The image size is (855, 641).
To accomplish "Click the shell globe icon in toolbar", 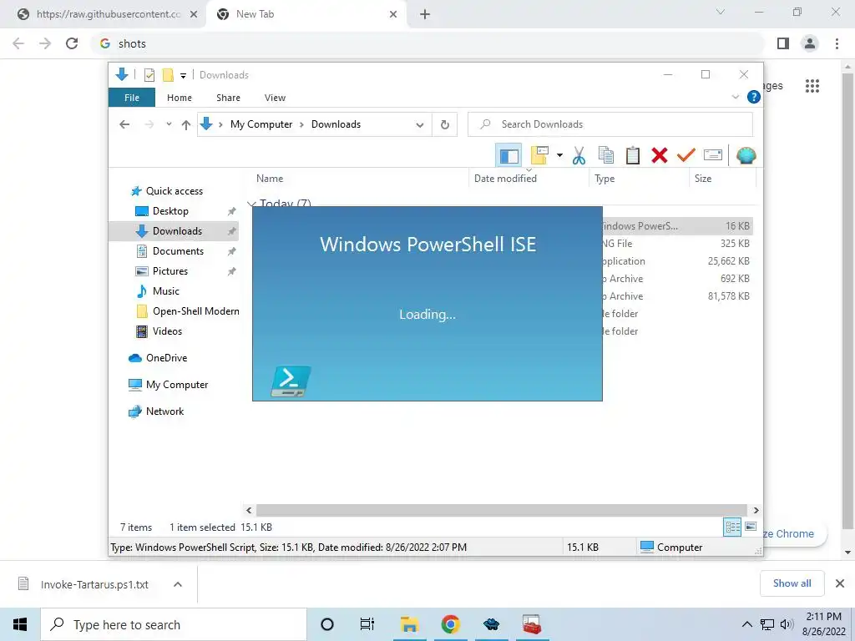I will tap(746, 156).
